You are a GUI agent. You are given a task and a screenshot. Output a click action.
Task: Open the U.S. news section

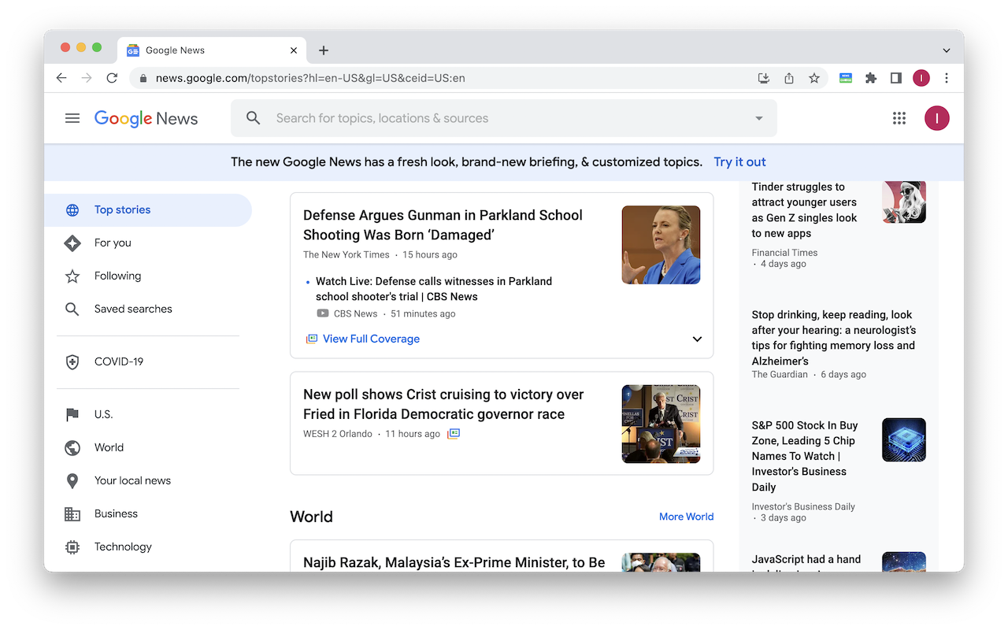pos(148,414)
